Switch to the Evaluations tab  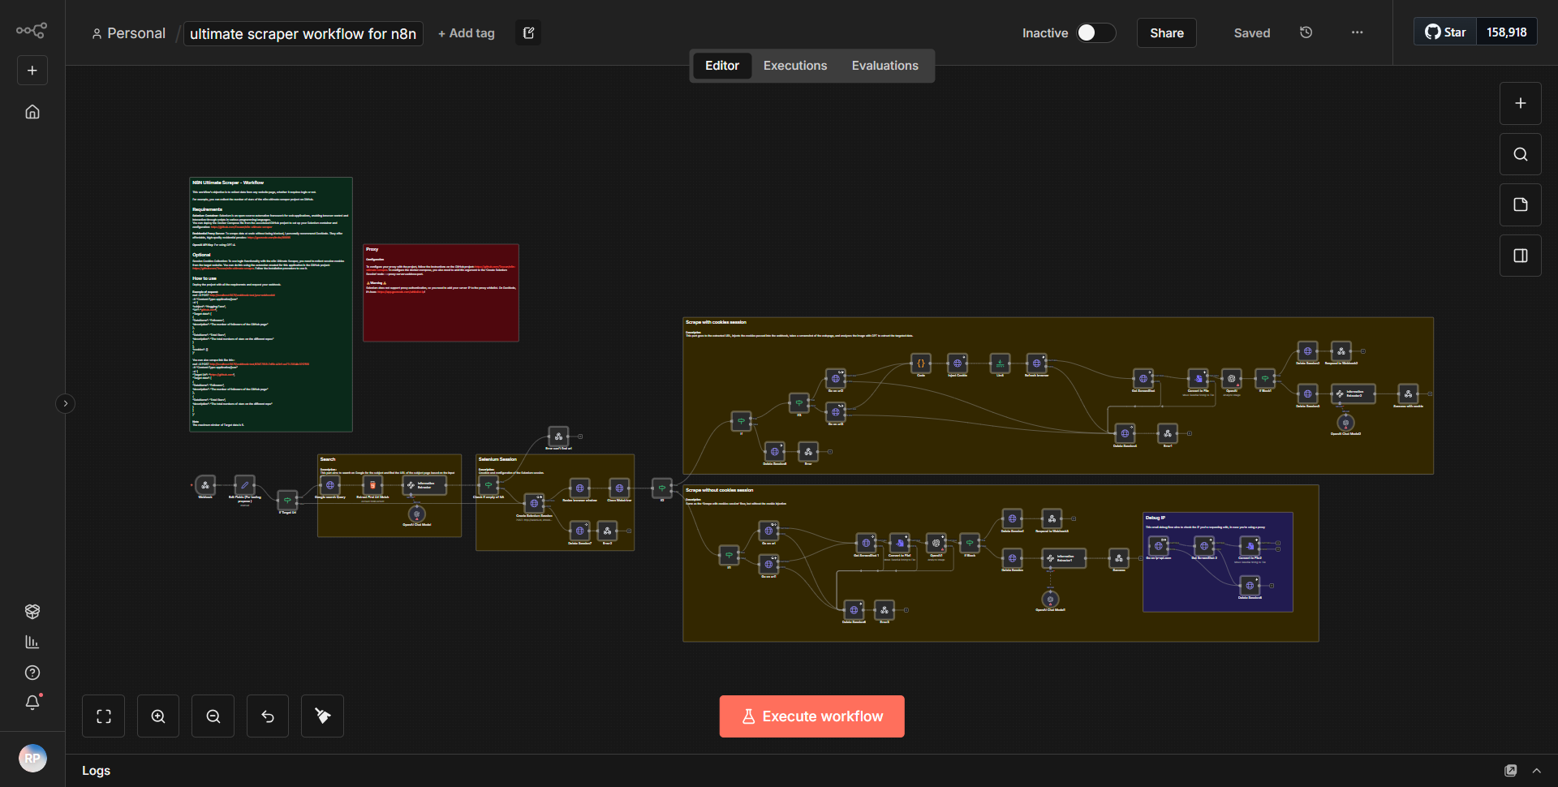(884, 66)
